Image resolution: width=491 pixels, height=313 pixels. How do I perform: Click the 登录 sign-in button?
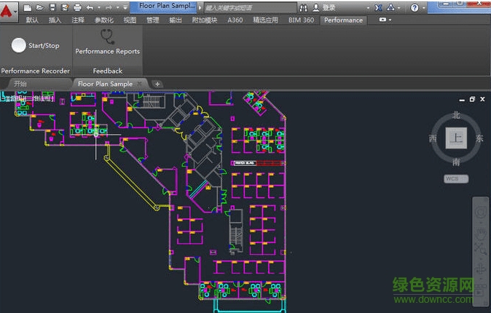328,7
